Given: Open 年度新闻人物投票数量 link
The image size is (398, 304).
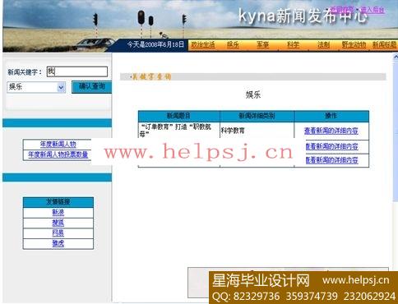Looking at the screenshot, I should pos(58,154).
